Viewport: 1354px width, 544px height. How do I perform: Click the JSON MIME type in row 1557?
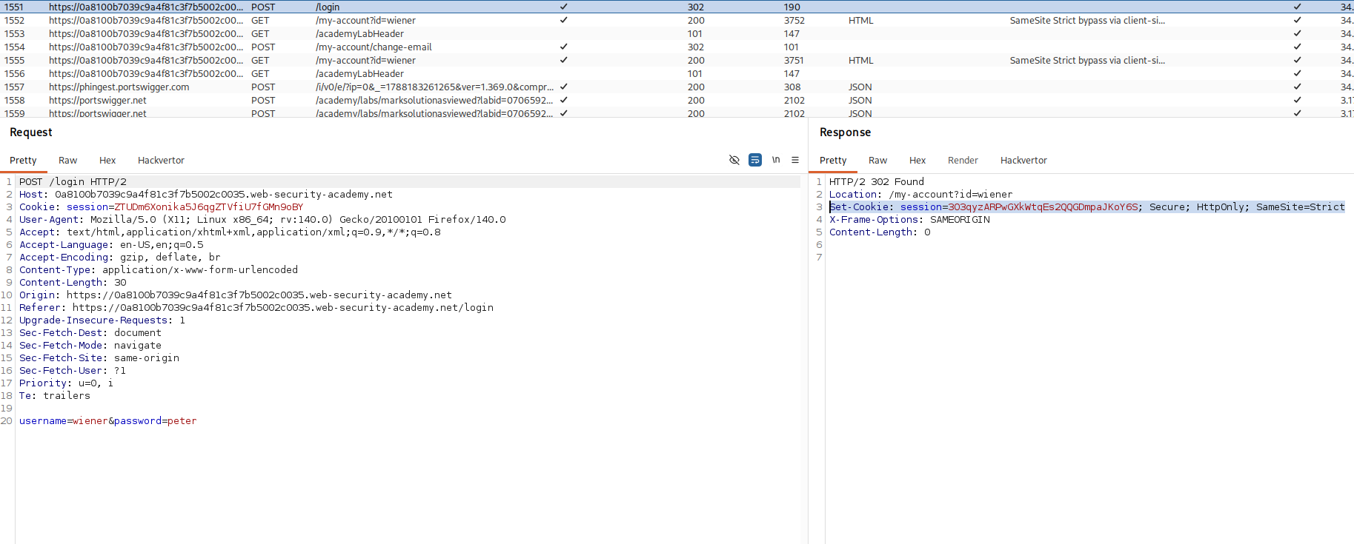[x=860, y=87]
